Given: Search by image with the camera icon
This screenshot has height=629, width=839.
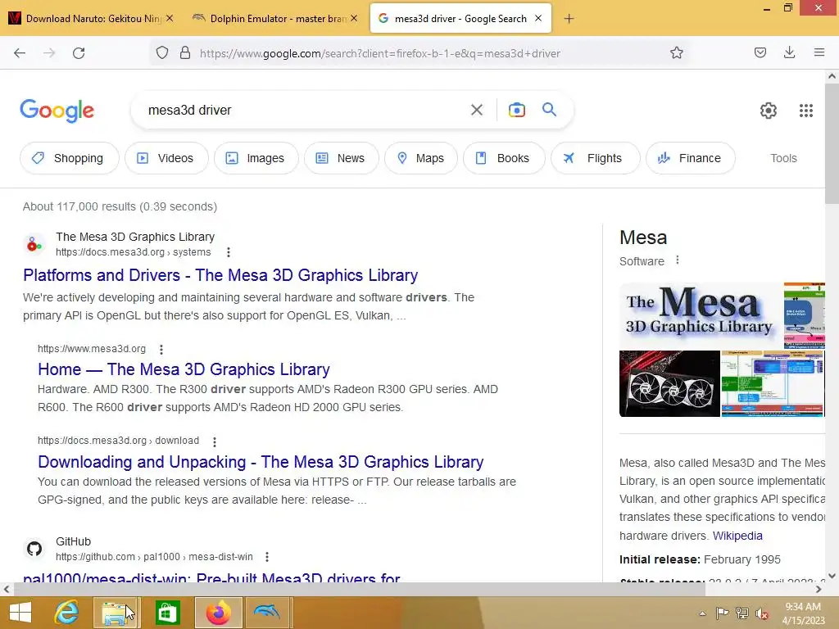Looking at the screenshot, I should pos(516,110).
